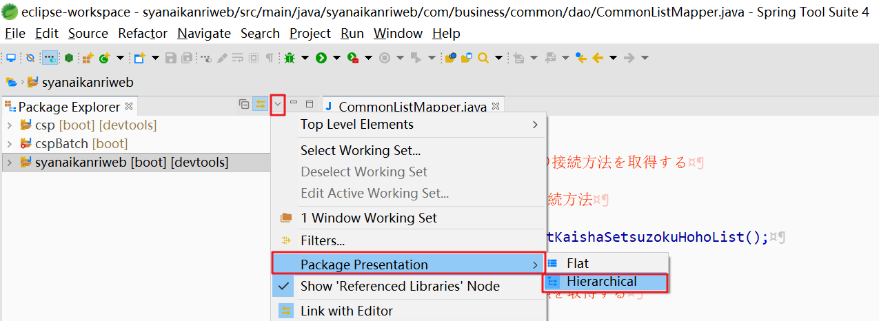The image size is (879, 321).
Task: Open dropdown arrow beside green Run icon
Action: [336, 58]
